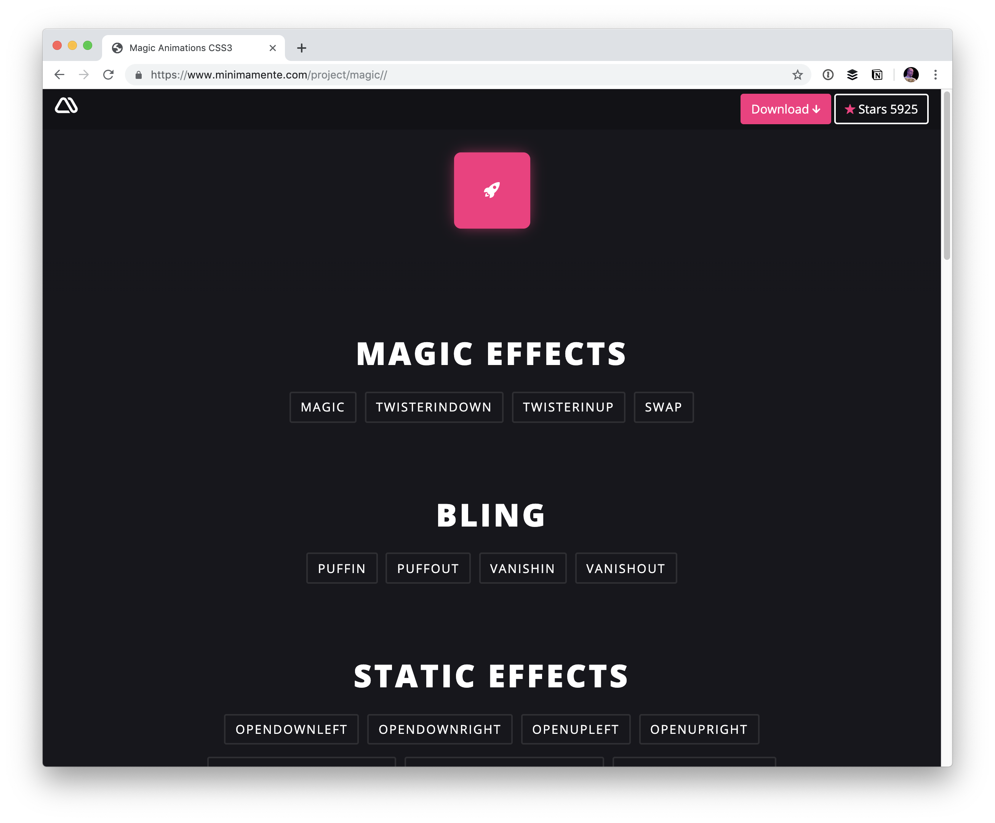Click the OPENDOWNLEFT static effect
The width and height of the screenshot is (995, 823).
pyautogui.click(x=292, y=729)
